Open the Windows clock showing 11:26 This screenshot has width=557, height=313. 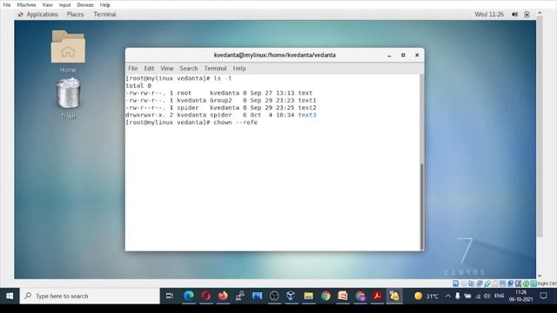[x=520, y=296]
